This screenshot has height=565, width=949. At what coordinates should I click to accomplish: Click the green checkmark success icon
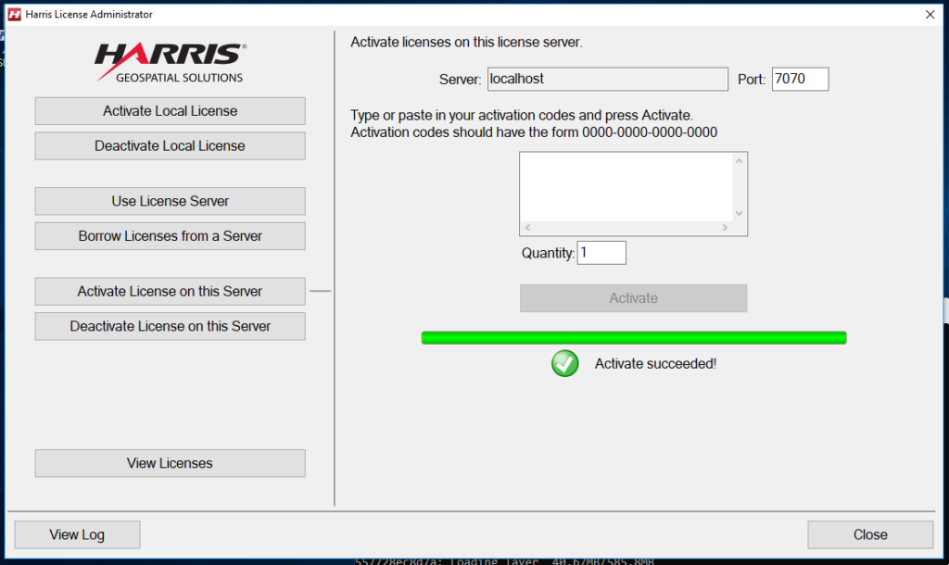pyautogui.click(x=564, y=364)
